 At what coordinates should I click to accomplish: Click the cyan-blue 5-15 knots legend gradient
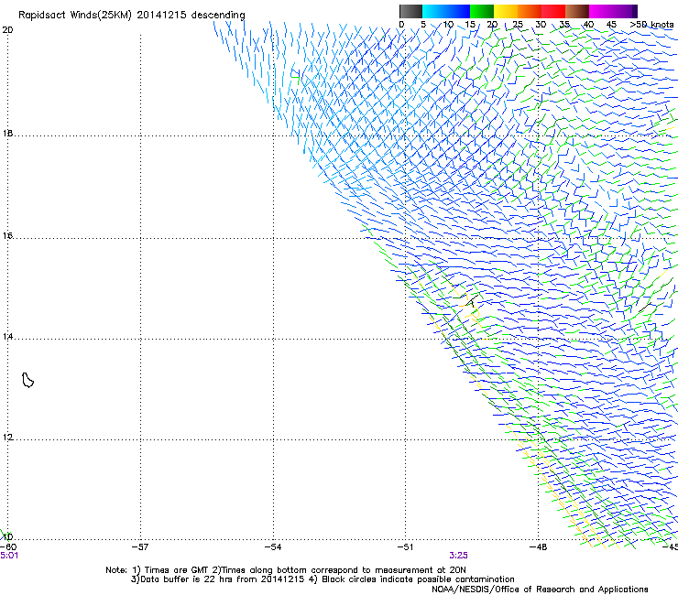coord(446,11)
